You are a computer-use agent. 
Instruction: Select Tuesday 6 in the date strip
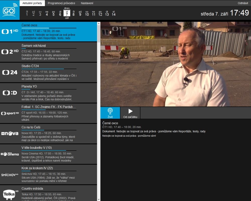coord(60,13)
